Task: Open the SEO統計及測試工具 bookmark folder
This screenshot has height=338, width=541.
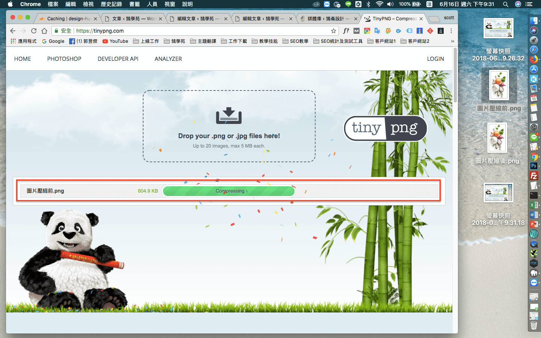Action: click(x=338, y=41)
